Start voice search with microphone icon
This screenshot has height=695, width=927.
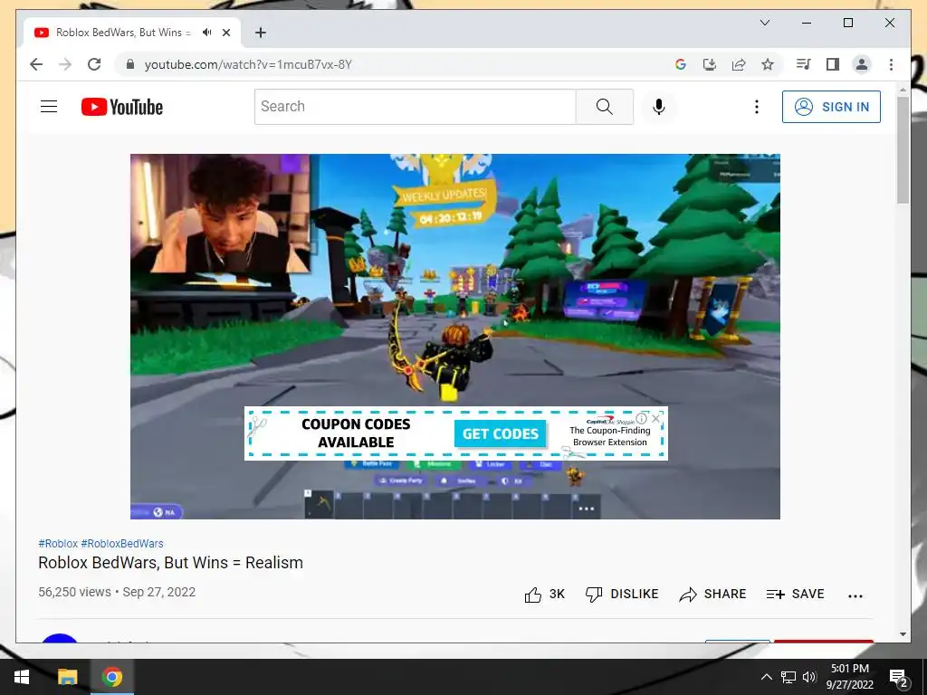pos(659,107)
